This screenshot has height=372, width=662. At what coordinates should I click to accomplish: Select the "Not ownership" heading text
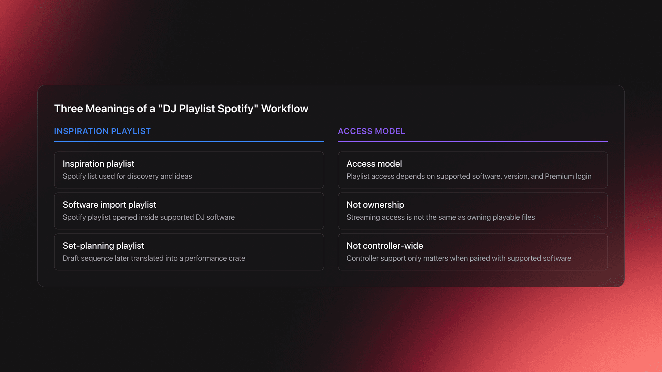[375, 205]
